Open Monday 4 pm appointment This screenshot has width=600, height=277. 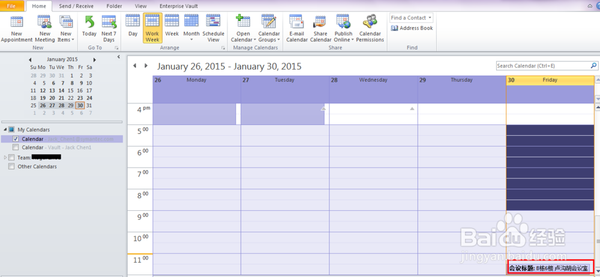(194, 114)
